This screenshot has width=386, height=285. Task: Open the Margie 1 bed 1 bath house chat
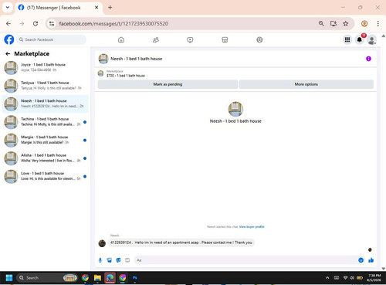46,140
